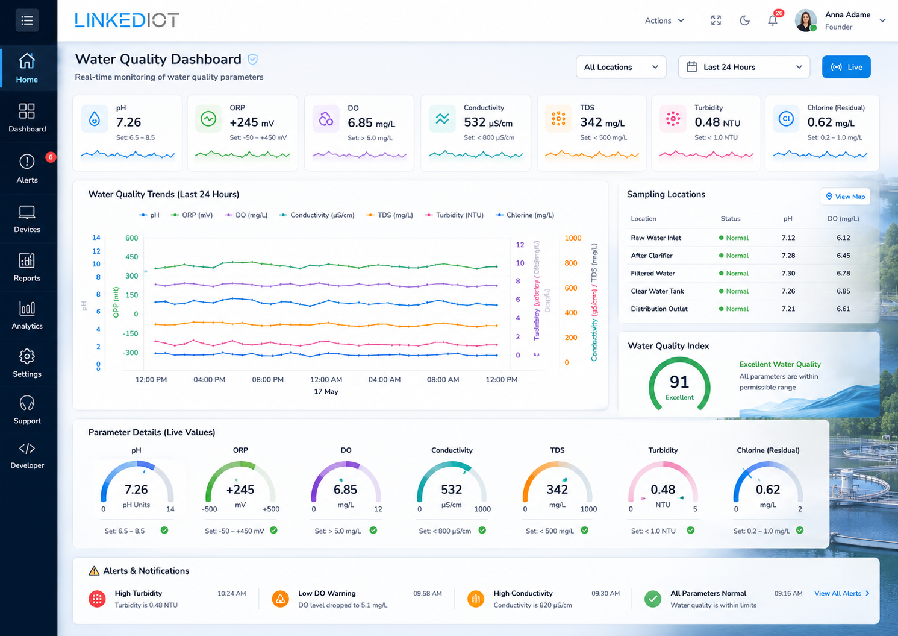Viewport: 898px width, 636px height.
Task: Click the Live button
Action: tap(846, 67)
